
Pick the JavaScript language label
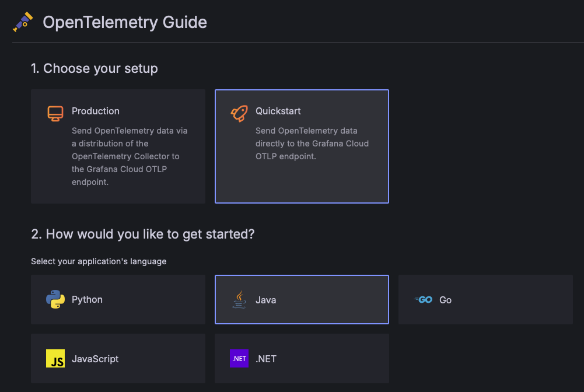tap(95, 359)
